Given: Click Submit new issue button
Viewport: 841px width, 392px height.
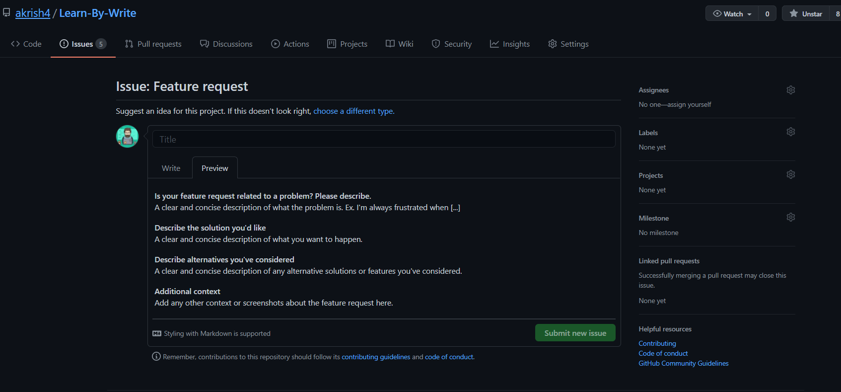Looking at the screenshot, I should pyautogui.click(x=575, y=333).
